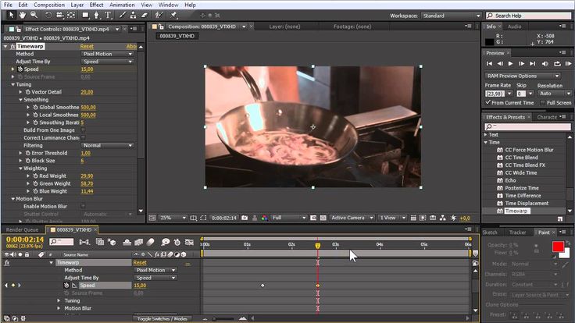Open grid and guide options
The height and width of the screenshot is (323, 575).
tap(194, 218)
